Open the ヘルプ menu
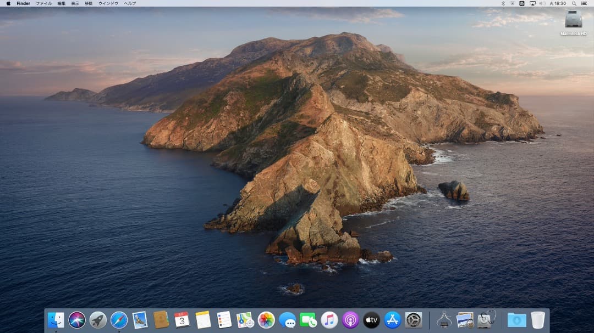This screenshot has width=594, height=333. [x=130, y=3]
